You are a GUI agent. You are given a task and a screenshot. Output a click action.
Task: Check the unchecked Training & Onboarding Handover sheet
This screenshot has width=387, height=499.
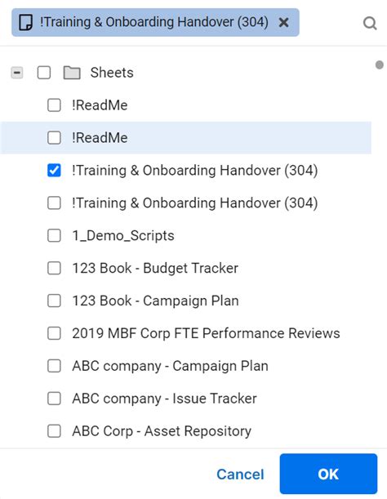(54, 203)
